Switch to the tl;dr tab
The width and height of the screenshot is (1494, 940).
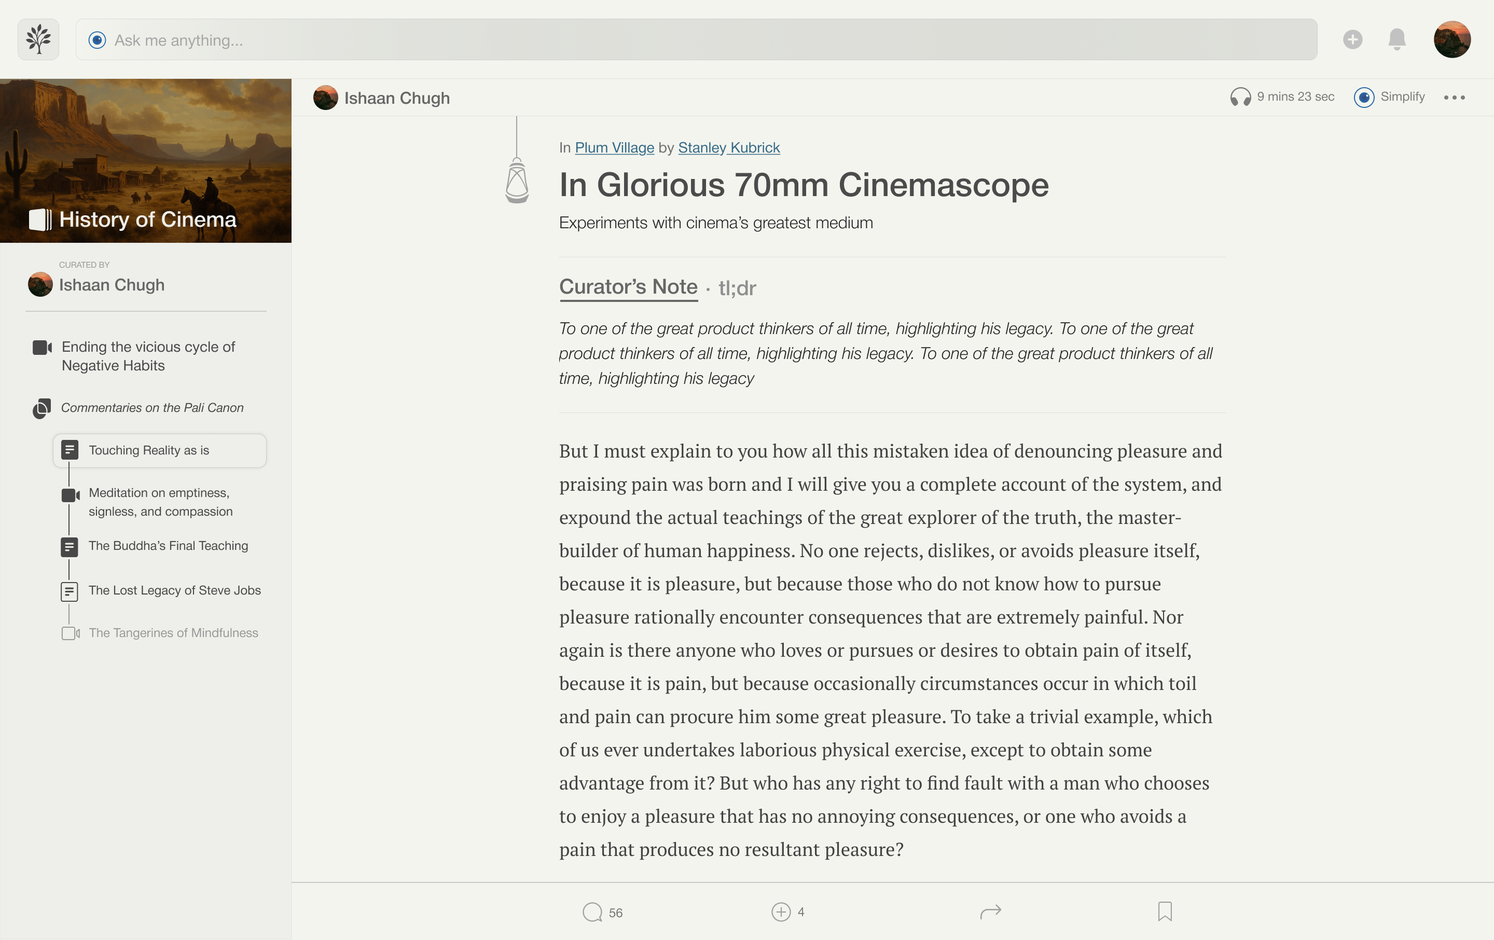(737, 288)
